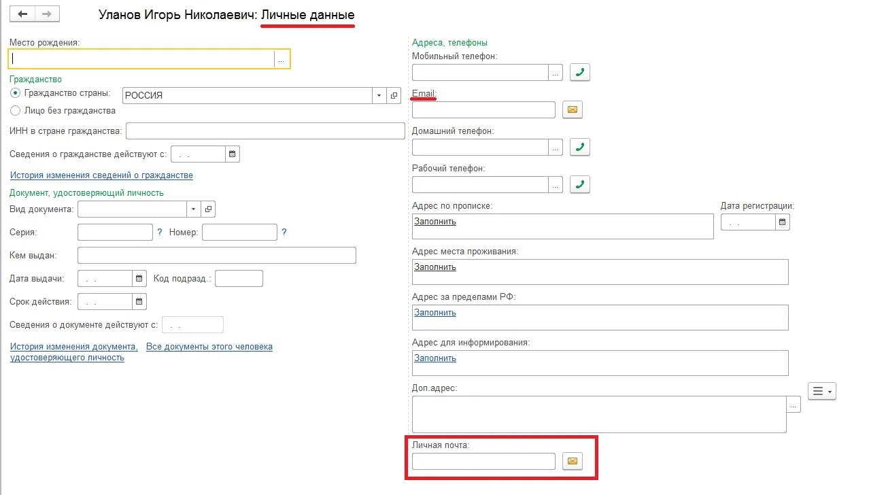886x495 pixels.
Task: Dial work phone with green handset icon
Action: pyautogui.click(x=580, y=184)
